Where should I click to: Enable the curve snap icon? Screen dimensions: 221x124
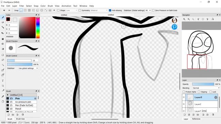point(46,10)
